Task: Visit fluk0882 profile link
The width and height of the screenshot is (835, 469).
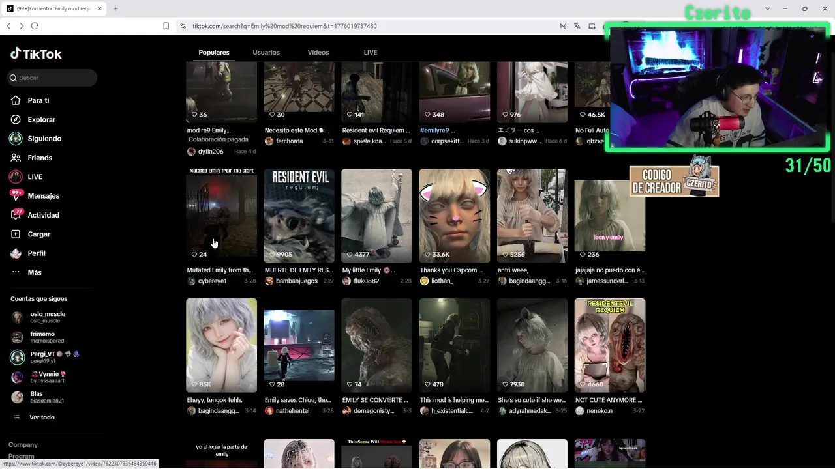Action: coord(366,281)
